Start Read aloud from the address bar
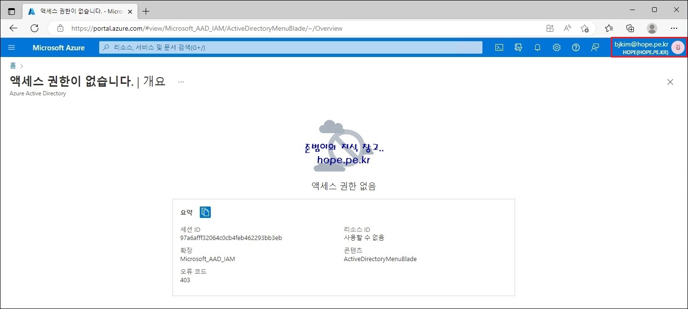The image size is (688, 309). 567,28
